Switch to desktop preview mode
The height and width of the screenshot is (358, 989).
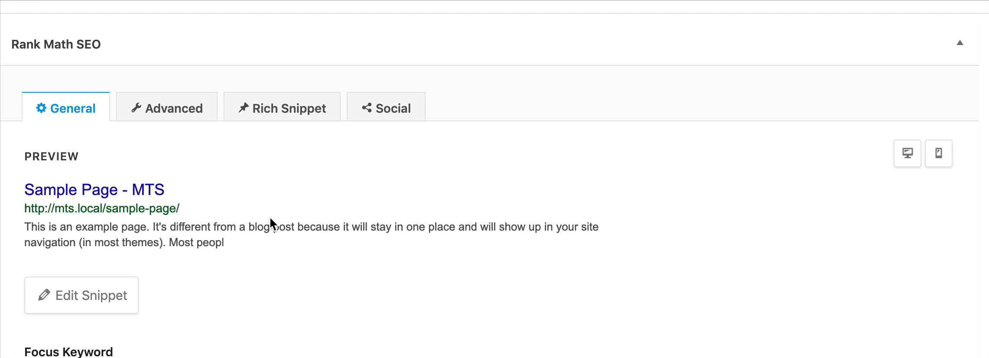[x=908, y=153]
